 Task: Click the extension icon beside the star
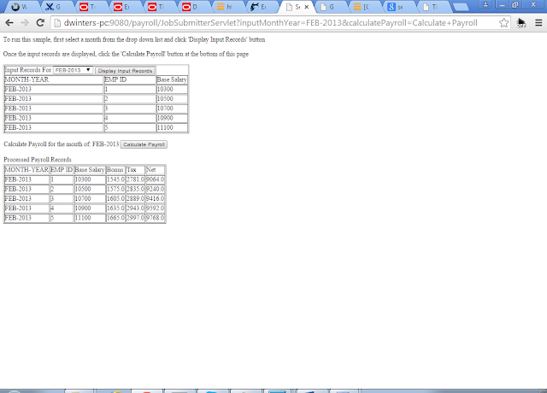521,23
